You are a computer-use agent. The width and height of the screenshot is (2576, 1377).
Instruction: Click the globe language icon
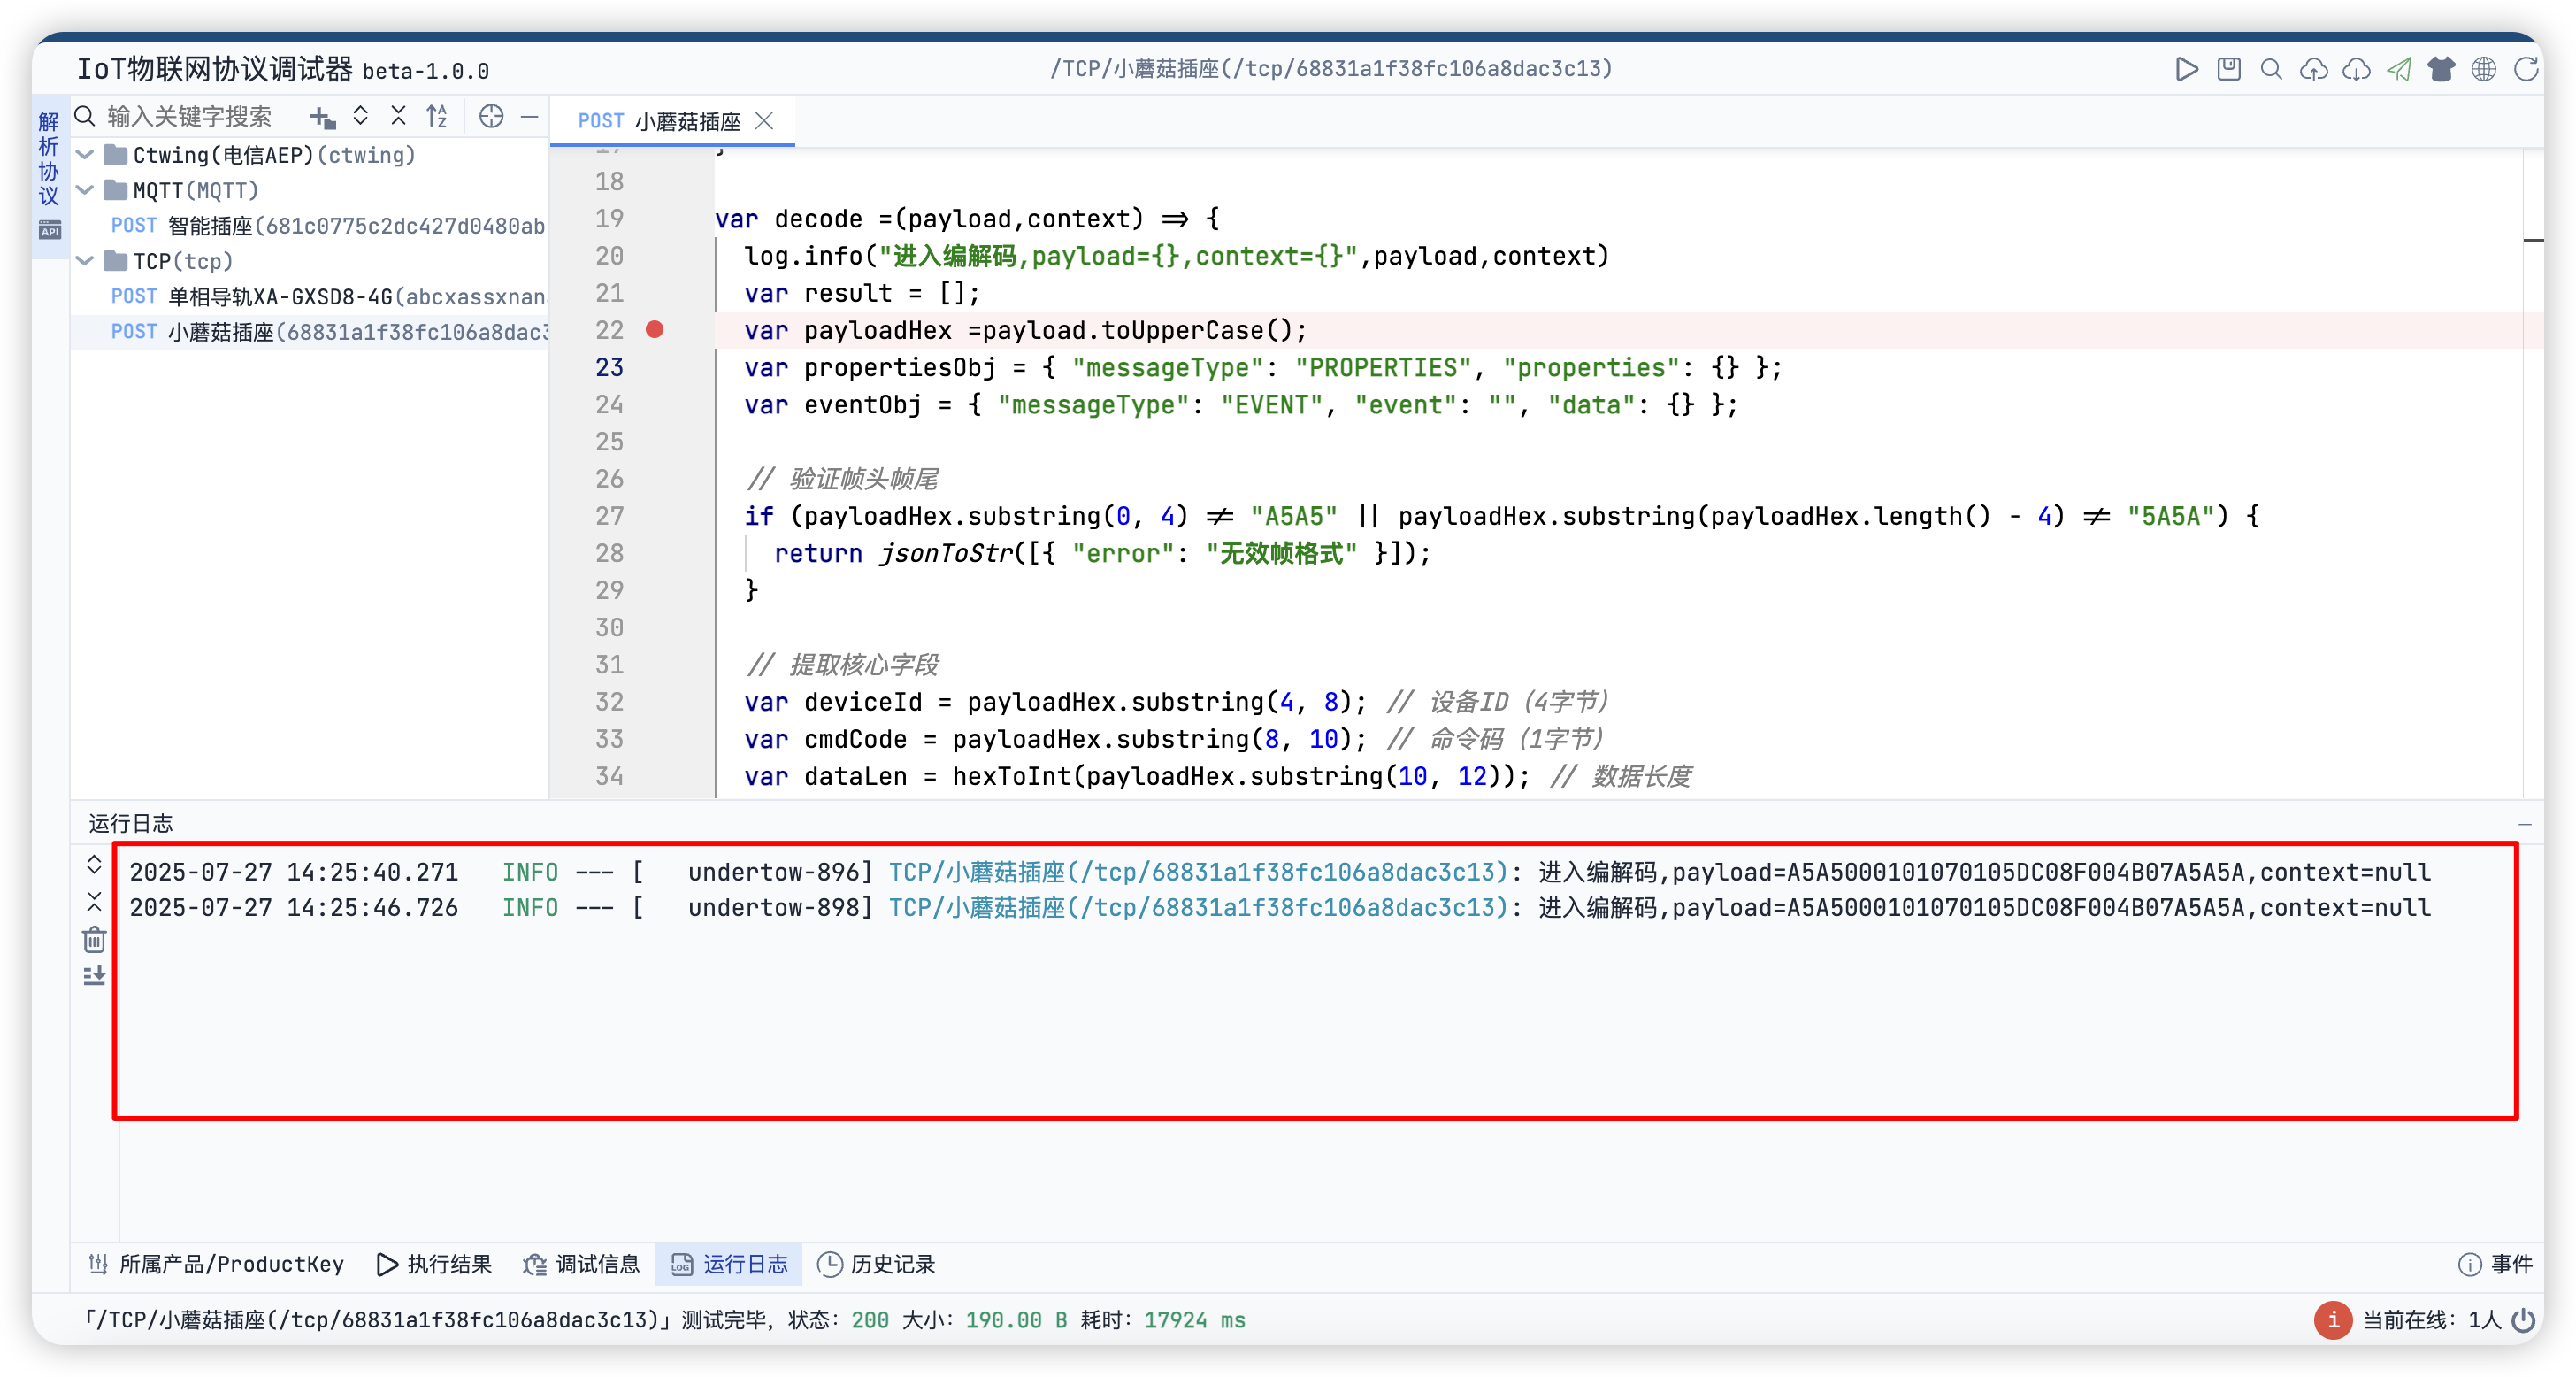point(2484,69)
